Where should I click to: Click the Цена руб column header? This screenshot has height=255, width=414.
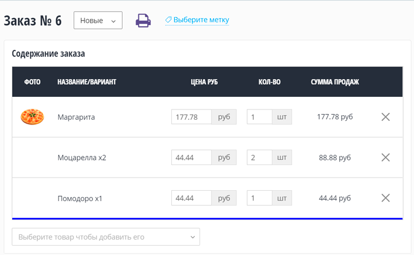coord(204,82)
